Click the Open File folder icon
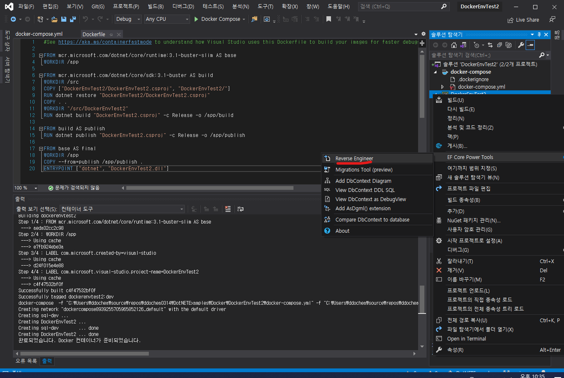Image resolution: width=564 pixels, height=378 pixels. [x=55, y=19]
